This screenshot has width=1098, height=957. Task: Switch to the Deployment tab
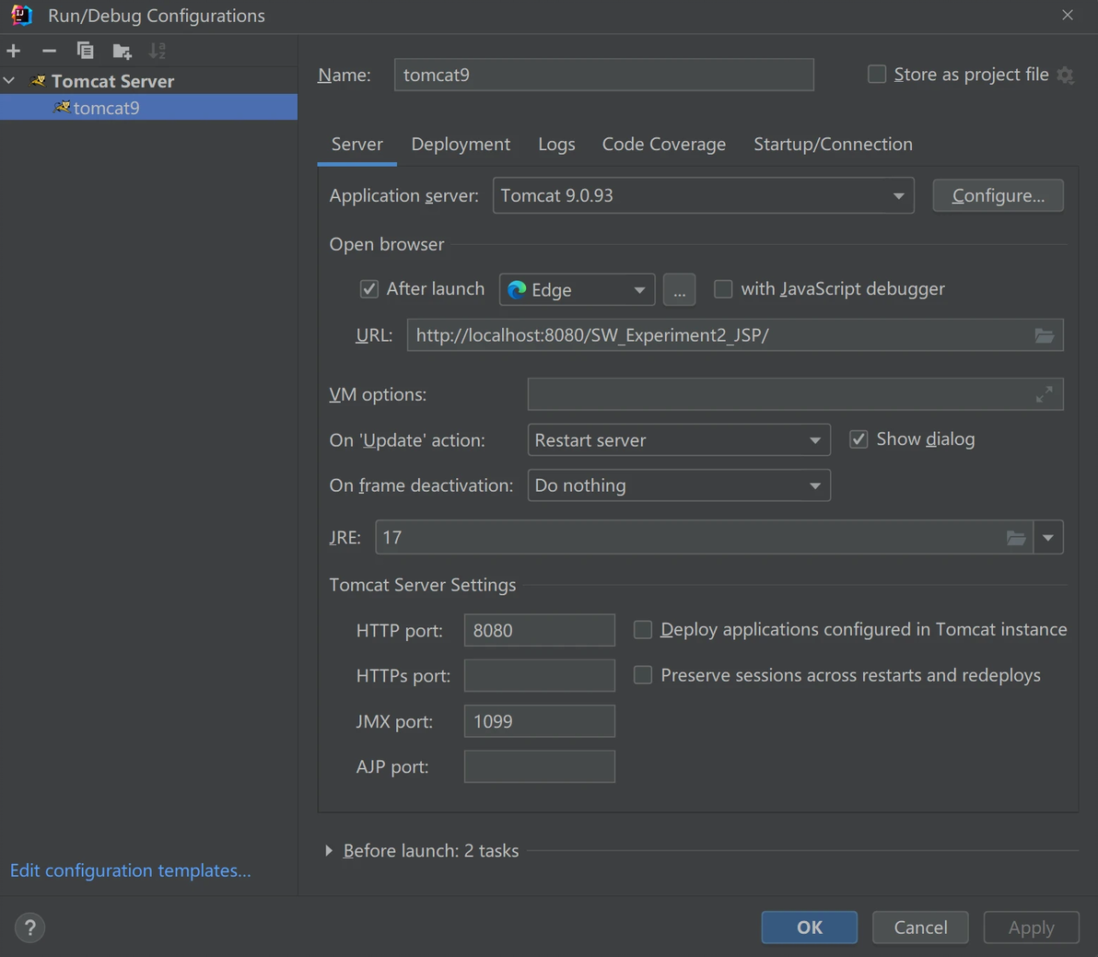pyautogui.click(x=461, y=145)
